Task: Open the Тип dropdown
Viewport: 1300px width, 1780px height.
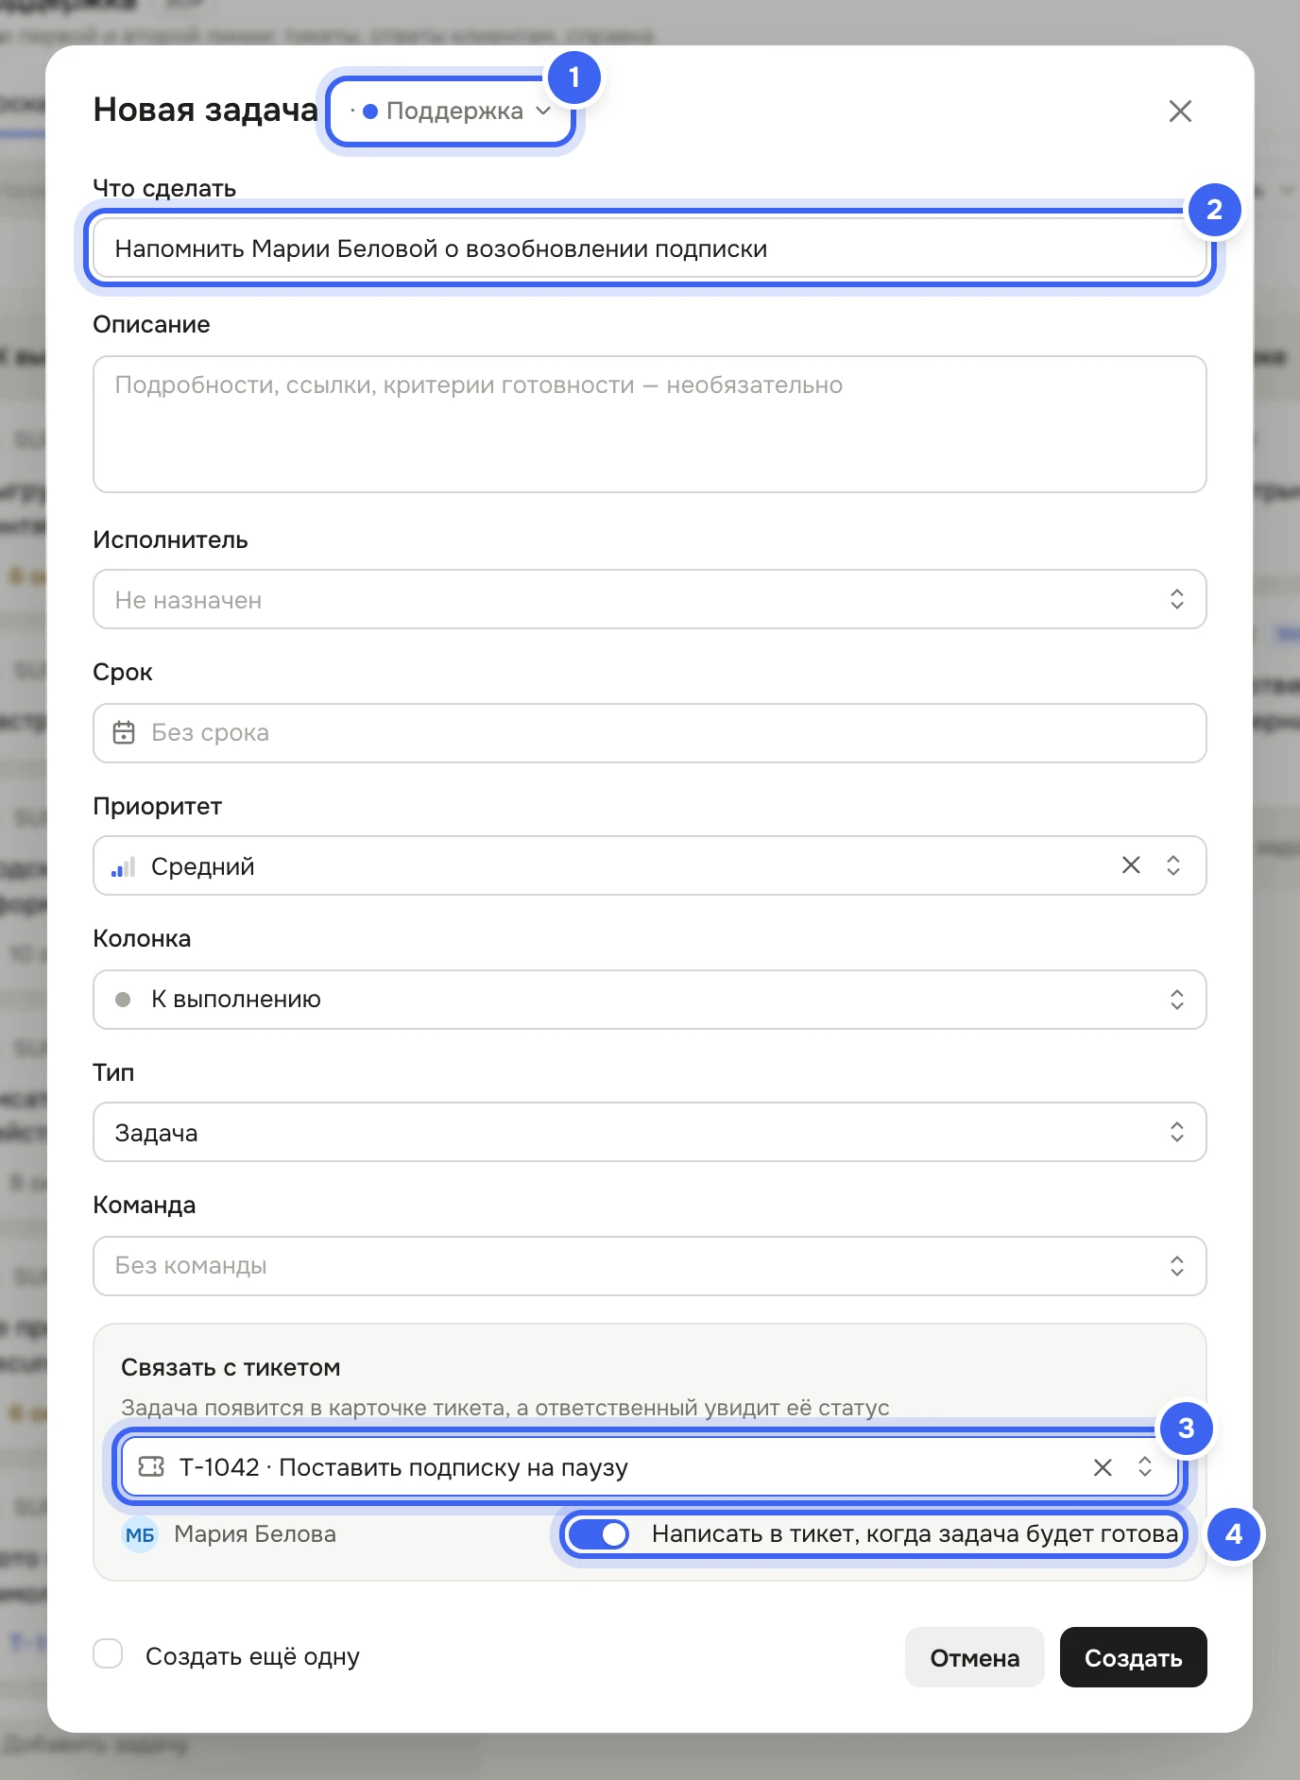Action: (650, 1132)
